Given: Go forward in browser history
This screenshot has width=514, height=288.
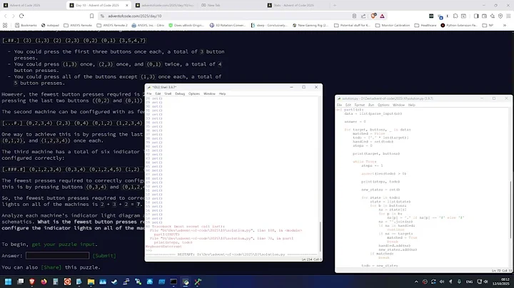Looking at the screenshot, I should click(14, 16).
